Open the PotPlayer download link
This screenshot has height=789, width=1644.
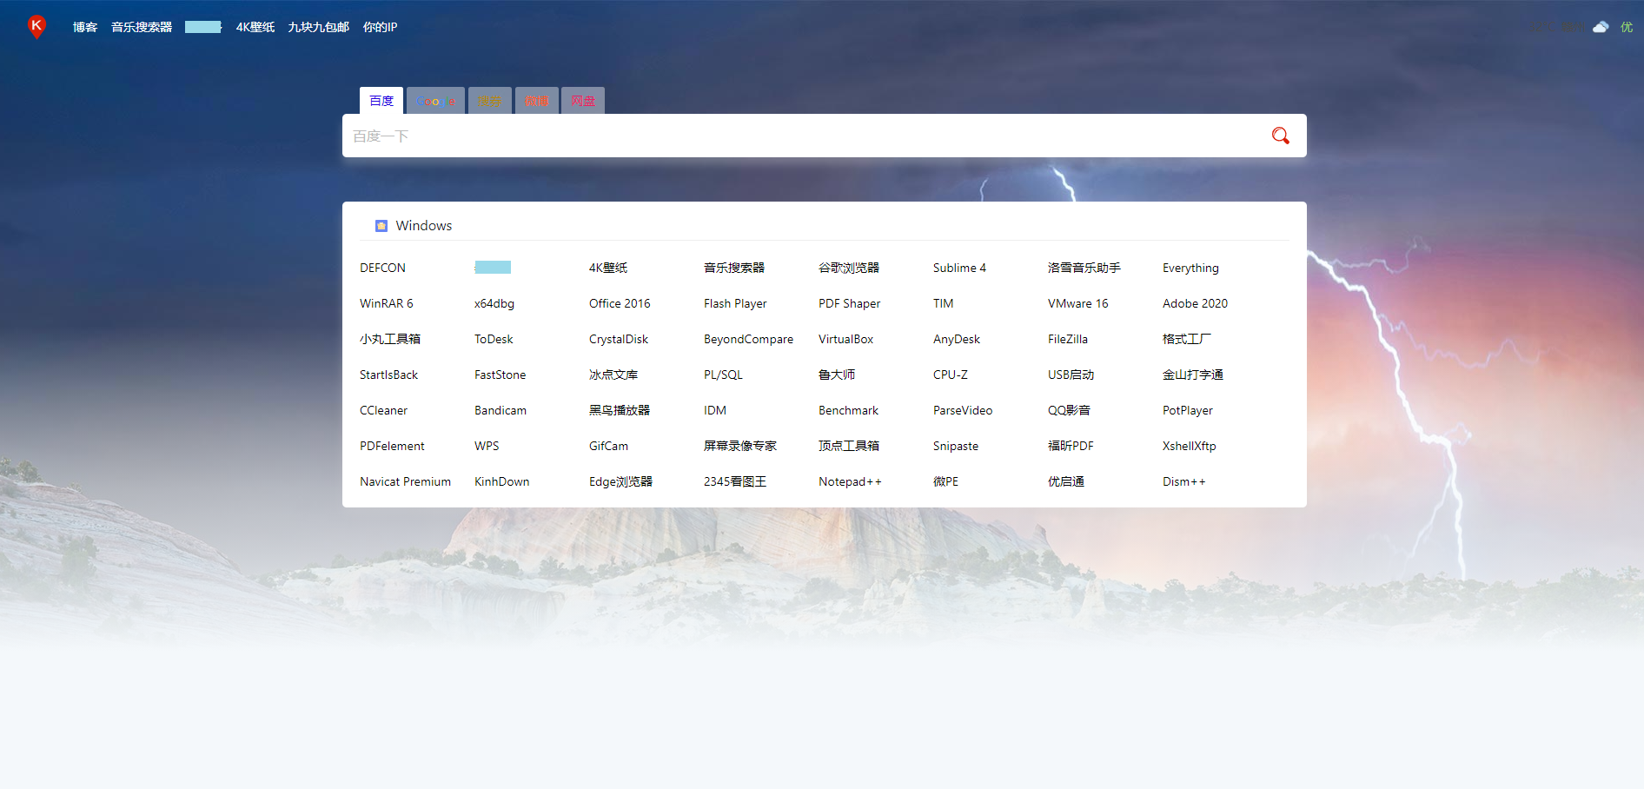click(1187, 410)
